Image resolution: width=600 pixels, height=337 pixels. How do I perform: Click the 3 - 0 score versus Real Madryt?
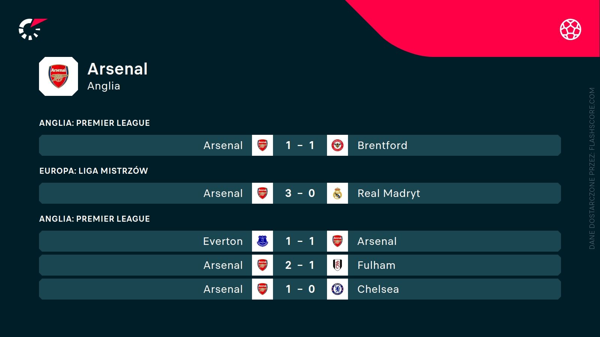pyautogui.click(x=300, y=193)
